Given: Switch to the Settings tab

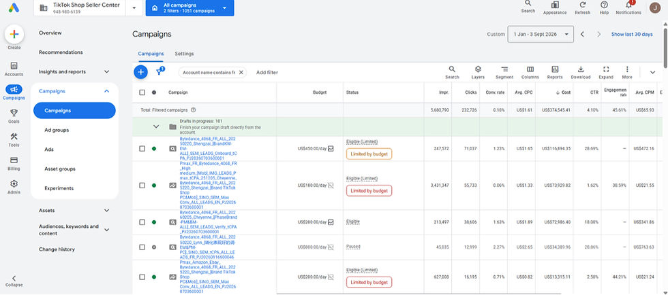Looking at the screenshot, I should [x=184, y=54].
